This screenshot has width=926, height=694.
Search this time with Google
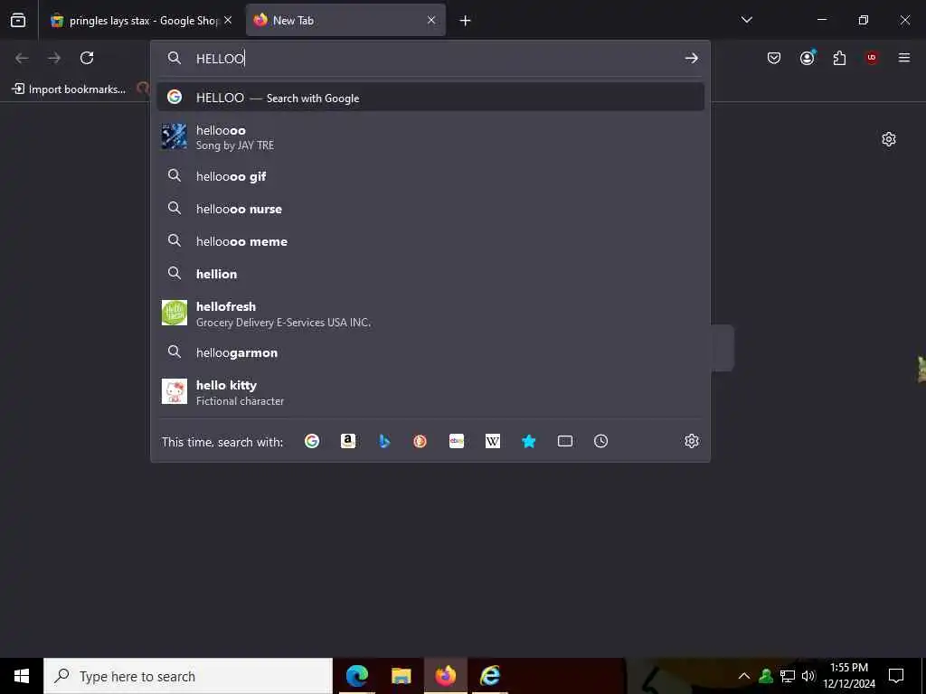[312, 441]
